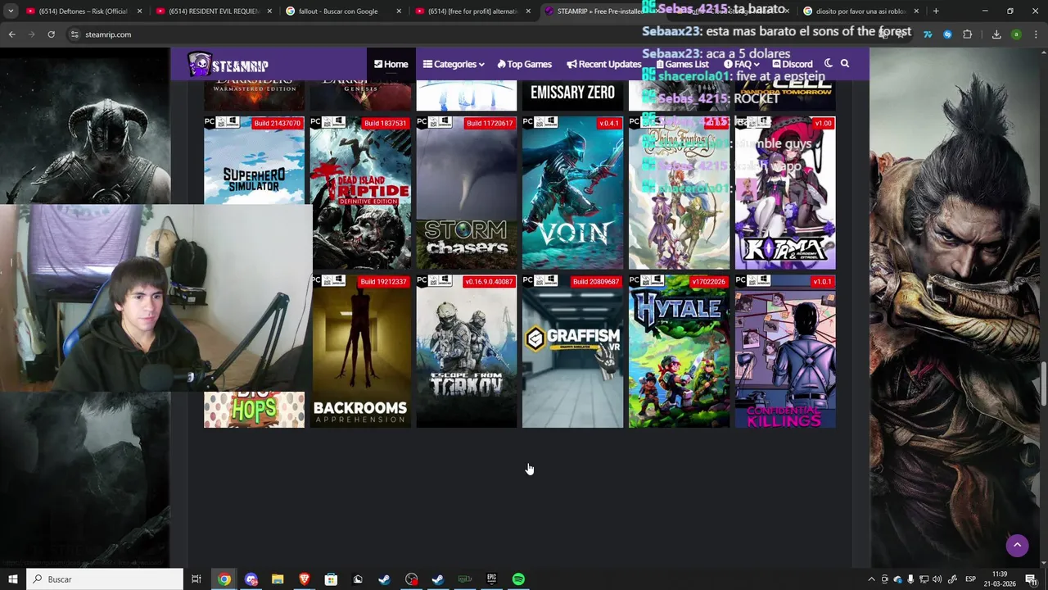Click the Build 19212337 badge on Backrooms

coord(383,282)
